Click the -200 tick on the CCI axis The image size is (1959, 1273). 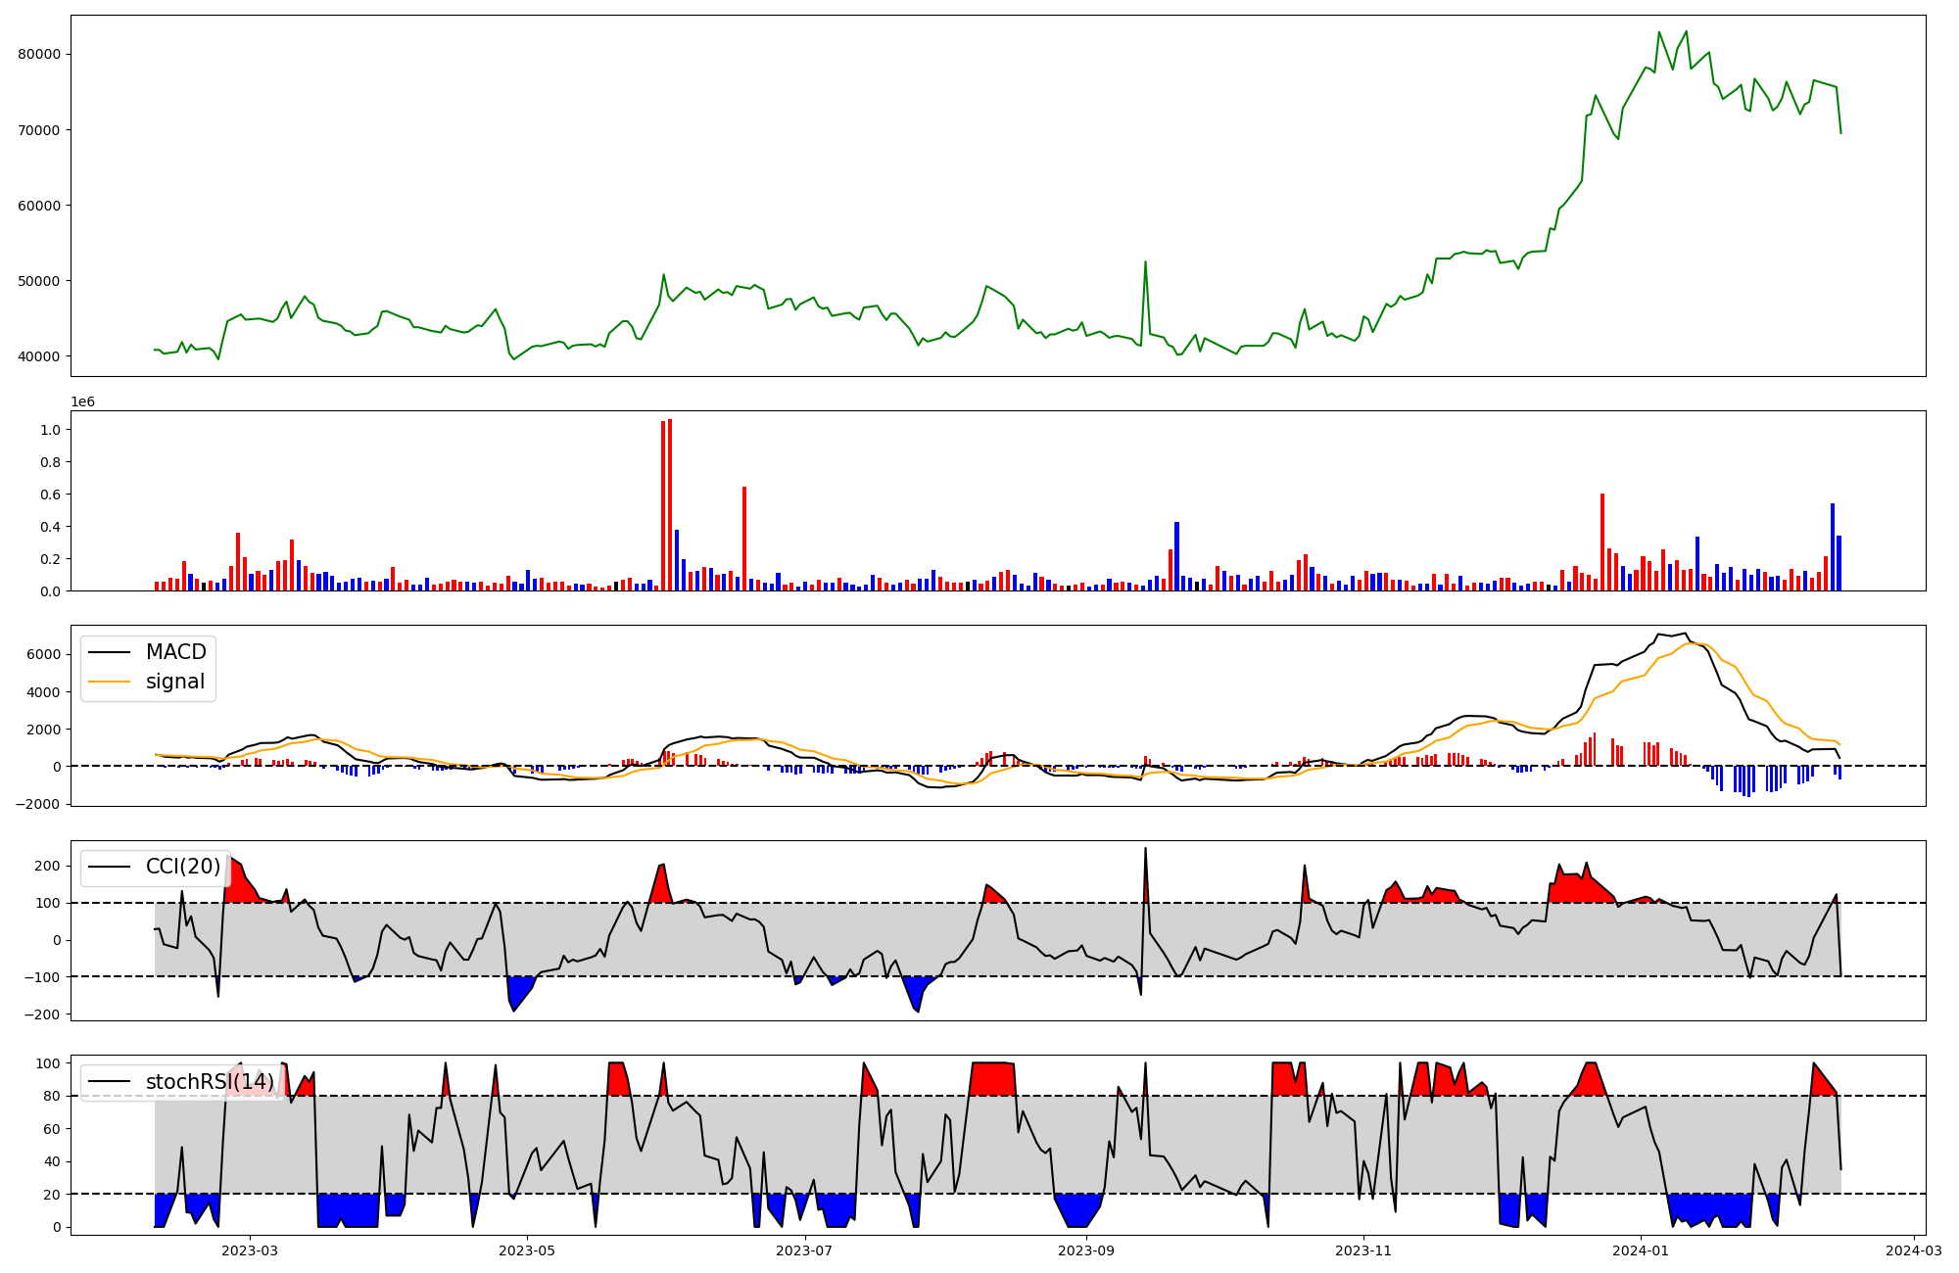(x=43, y=1014)
